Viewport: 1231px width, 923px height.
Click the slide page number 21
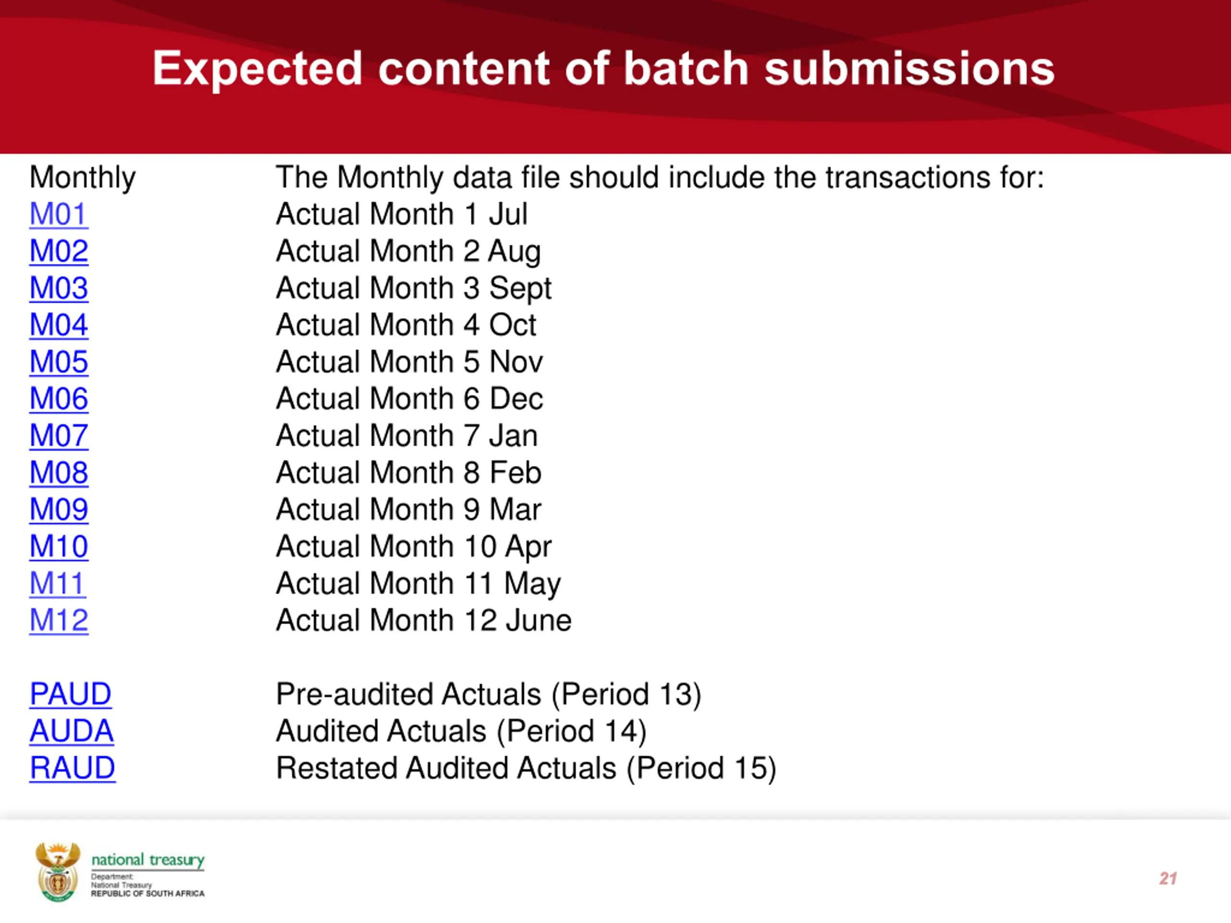[x=1168, y=878]
